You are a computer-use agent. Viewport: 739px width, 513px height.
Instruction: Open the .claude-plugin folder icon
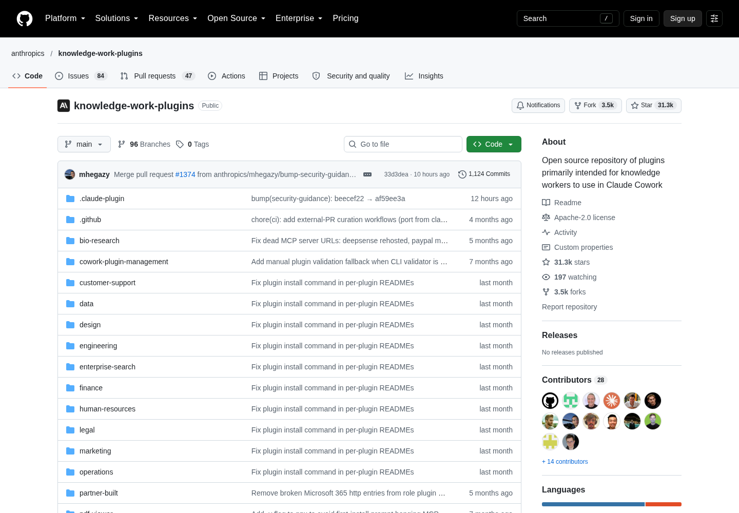70,199
